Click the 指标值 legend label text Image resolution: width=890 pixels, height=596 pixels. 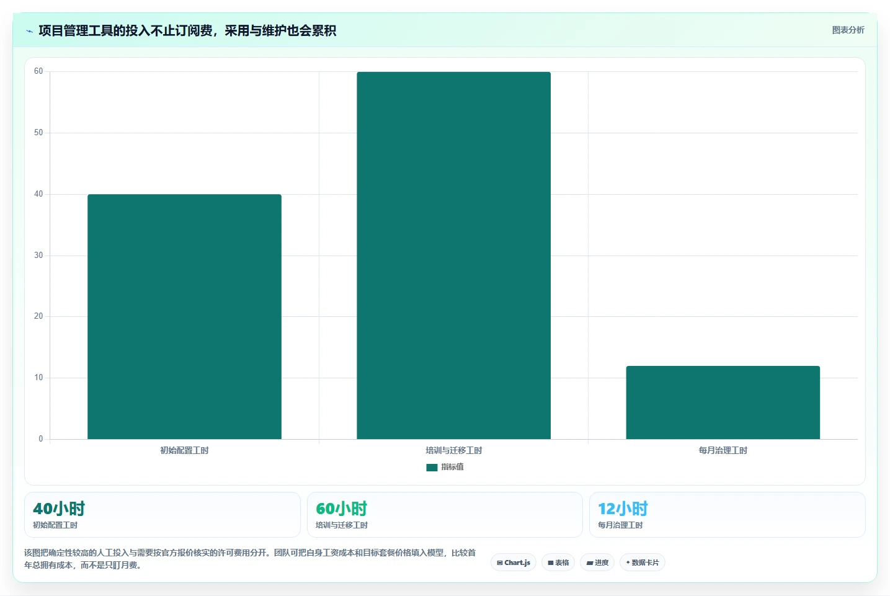click(452, 467)
